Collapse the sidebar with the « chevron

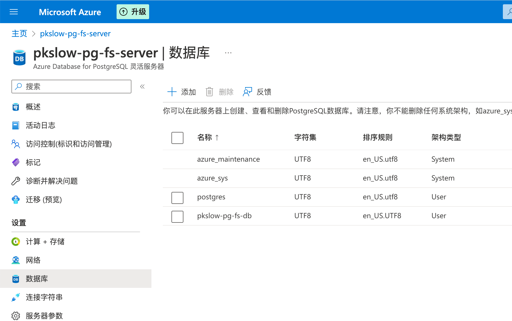point(142,86)
